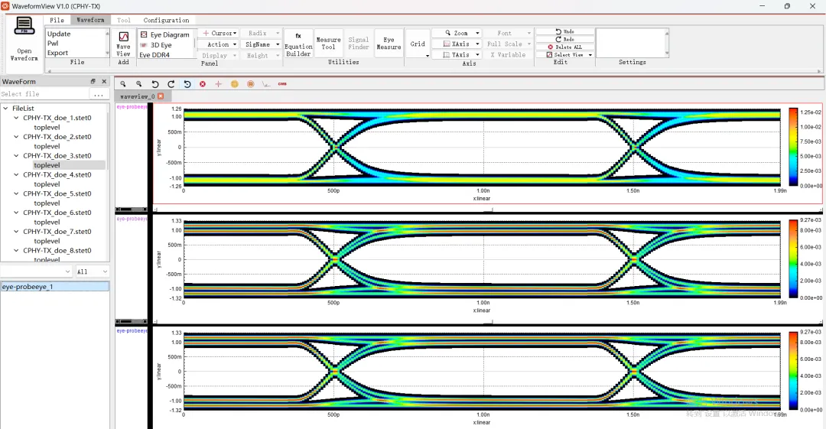This screenshot has width=826, height=429.
Task: Click the top plot color scale bar
Action: pyautogui.click(x=793, y=148)
